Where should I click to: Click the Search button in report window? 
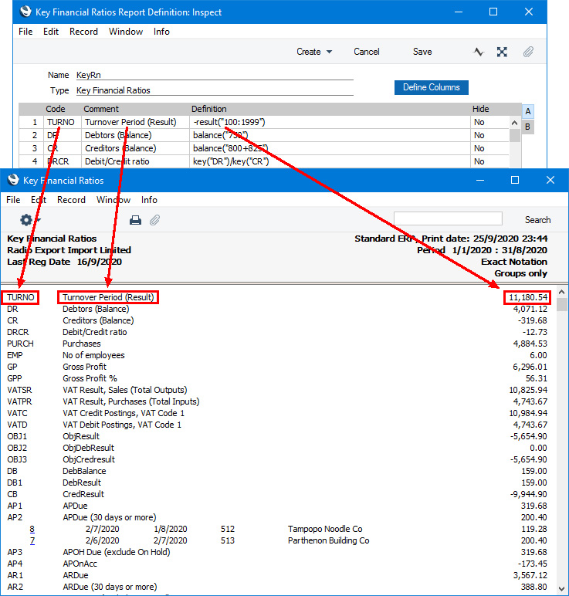coord(537,220)
